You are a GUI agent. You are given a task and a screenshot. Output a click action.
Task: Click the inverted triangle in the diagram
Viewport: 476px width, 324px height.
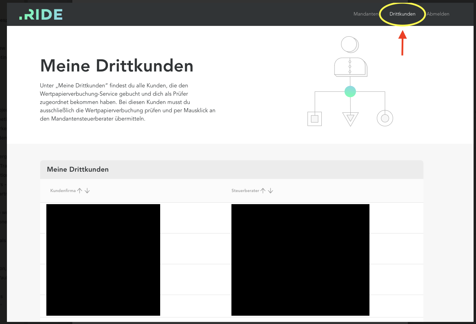[350, 118]
